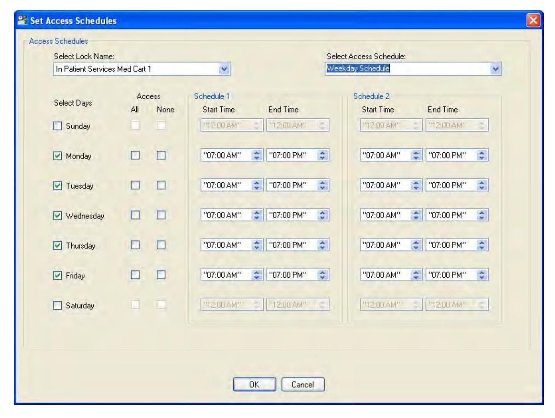Click Thursday Schedule 2 Start Time spinner
This screenshot has width=555, height=418.
pyautogui.click(x=416, y=245)
